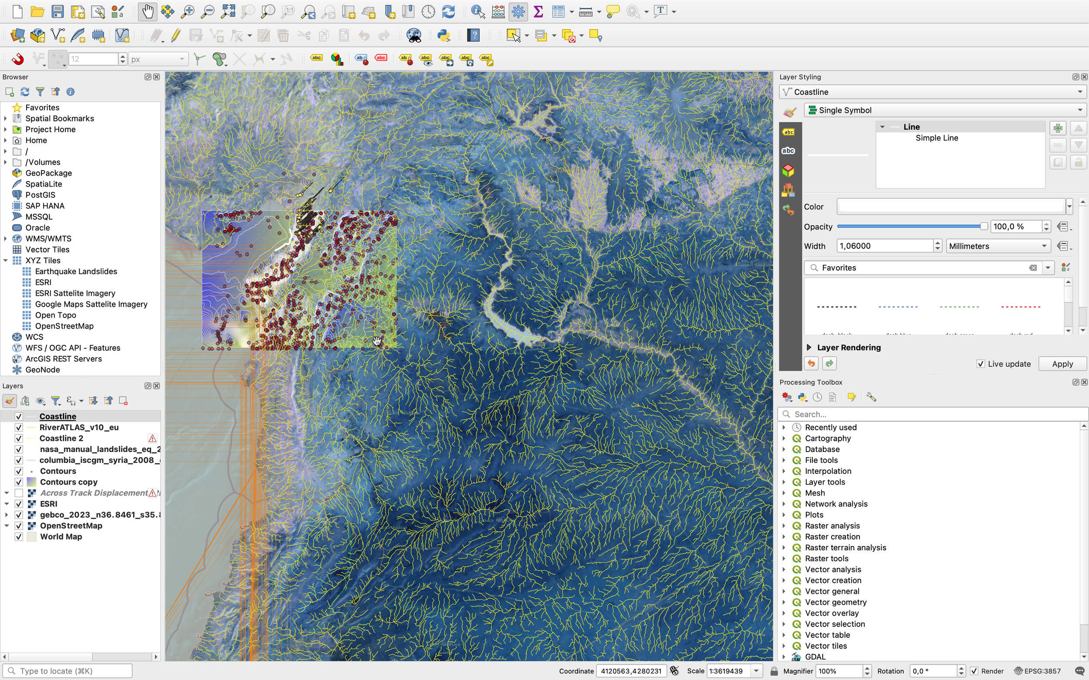Screen dimensions: 1089x680
Task: Select the OpenStreetMap XYZ tile entry
Action: pos(64,326)
